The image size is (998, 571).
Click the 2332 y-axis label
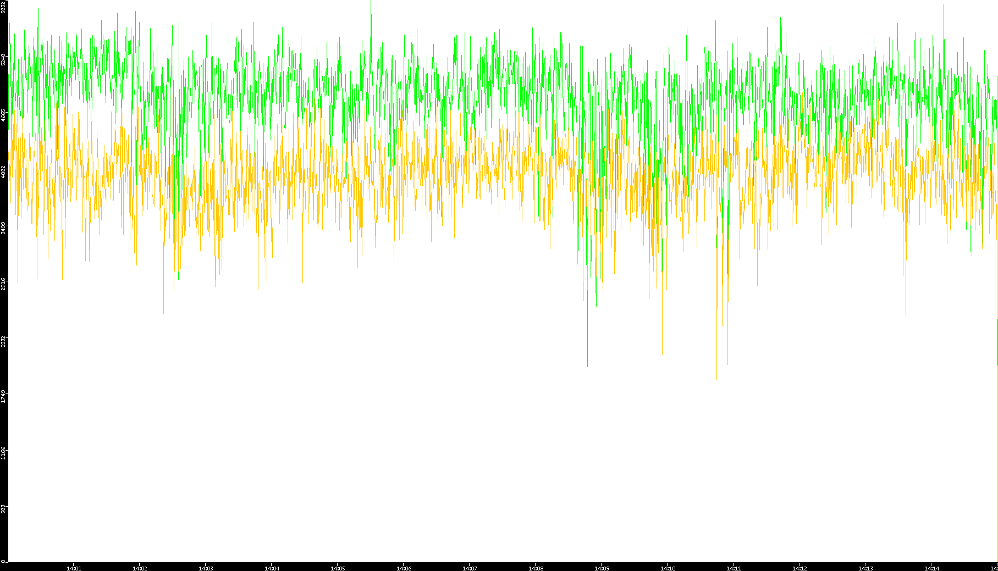click(x=3, y=341)
